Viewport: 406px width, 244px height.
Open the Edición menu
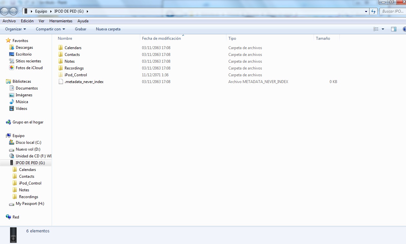[27, 21]
